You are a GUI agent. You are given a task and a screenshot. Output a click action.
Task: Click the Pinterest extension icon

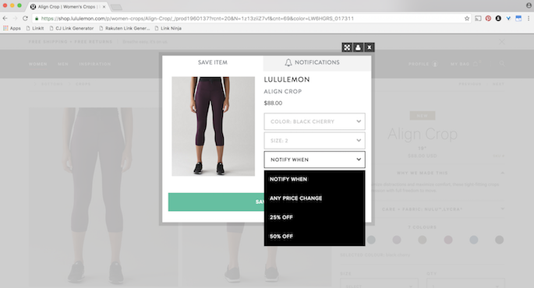[488, 19]
